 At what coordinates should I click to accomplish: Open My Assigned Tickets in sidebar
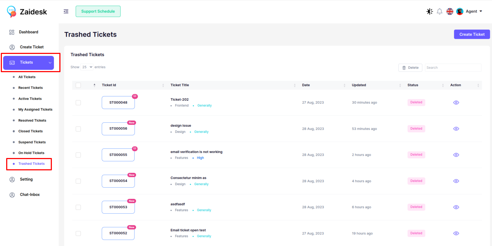35,109
